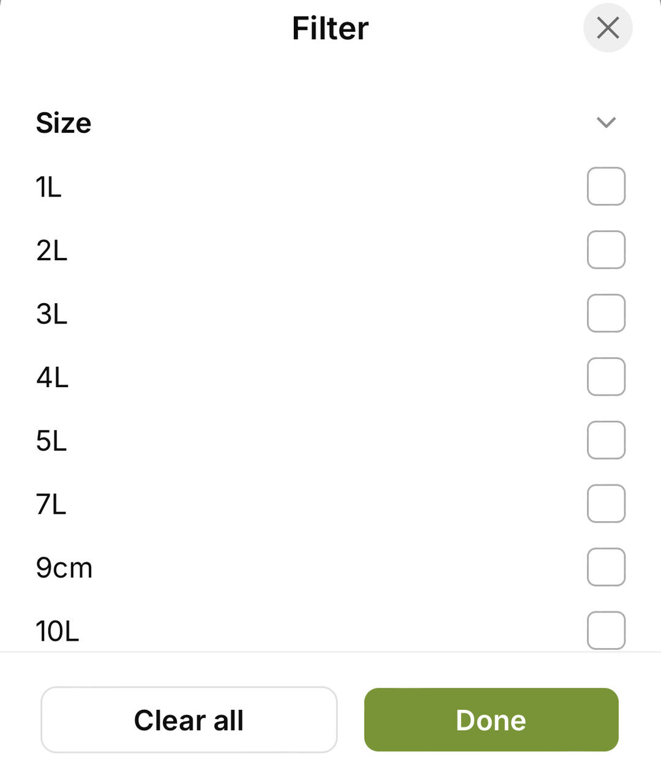The width and height of the screenshot is (661, 765).
Task: Check the 9cm size checkbox
Action: pos(606,567)
